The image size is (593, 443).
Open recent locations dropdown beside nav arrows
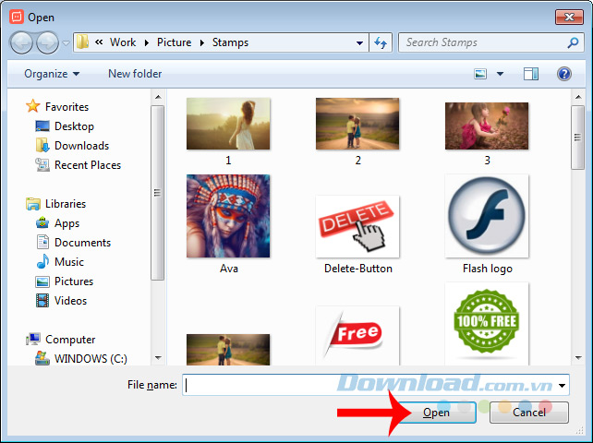[x=67, y=43]
